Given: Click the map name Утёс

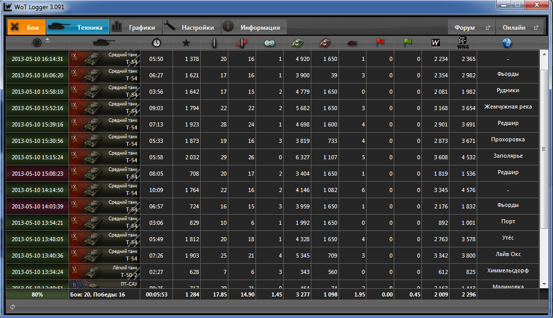Looking at the screenshot, I should (x=508, y=238).
